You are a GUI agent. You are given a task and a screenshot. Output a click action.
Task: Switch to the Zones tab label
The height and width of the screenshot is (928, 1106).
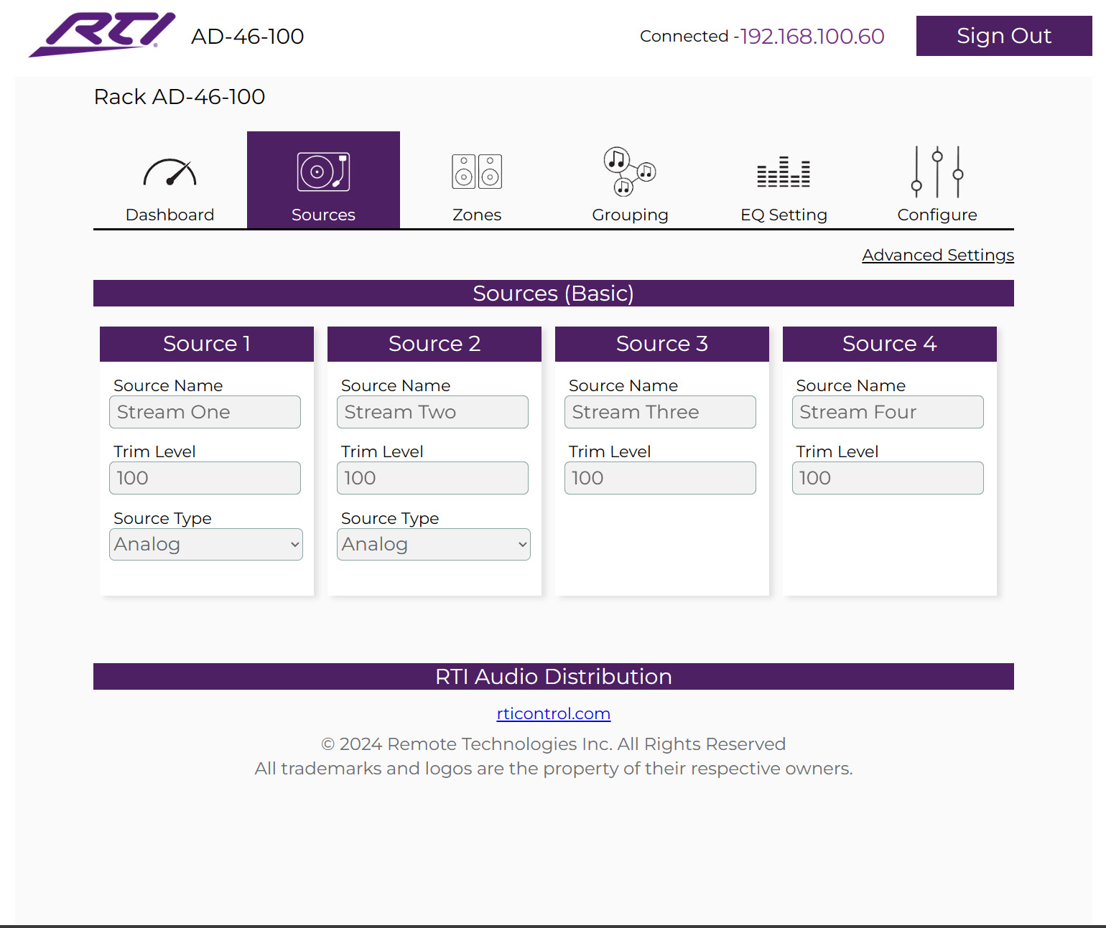pyautogui.click(x=477, y=215)
